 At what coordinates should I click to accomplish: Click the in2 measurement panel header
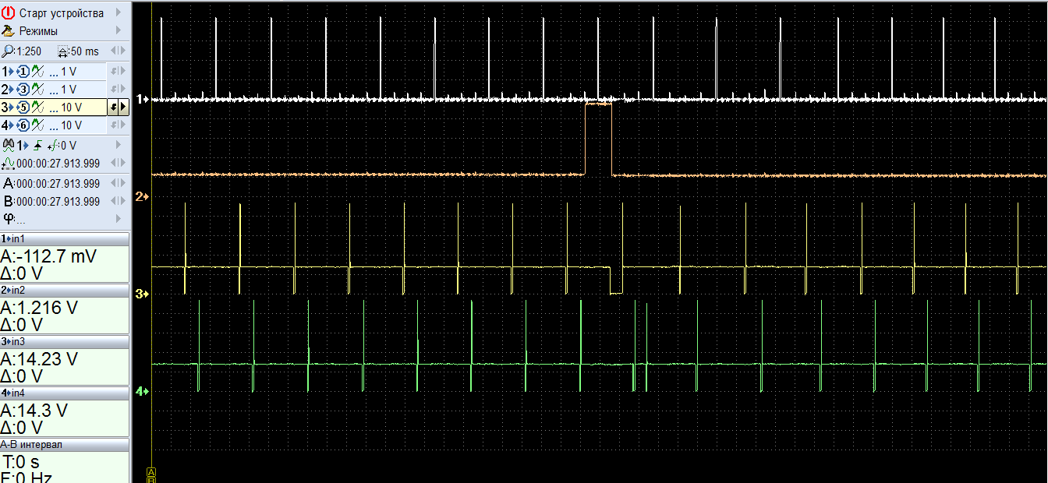click(x=65, y=290)
